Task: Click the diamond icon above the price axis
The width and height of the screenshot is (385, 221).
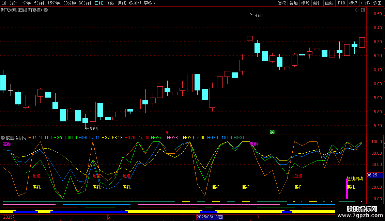Action: [x=357, y=10]
